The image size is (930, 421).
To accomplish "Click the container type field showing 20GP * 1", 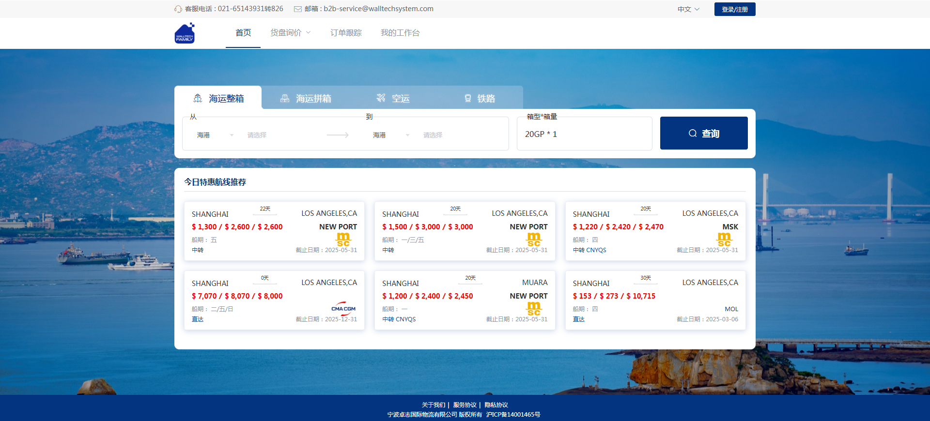I will (x=584, y=134).
